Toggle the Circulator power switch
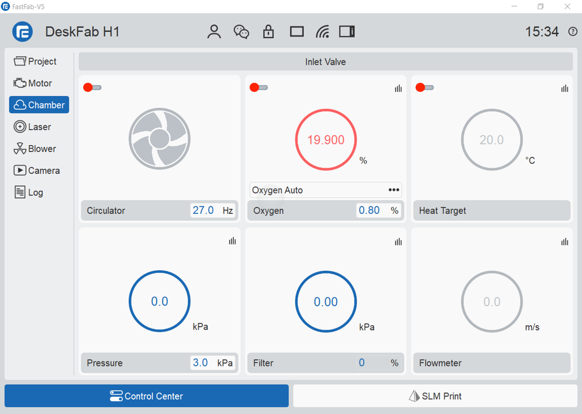Viewport: 582px width, 414px height. coord(92,87)
